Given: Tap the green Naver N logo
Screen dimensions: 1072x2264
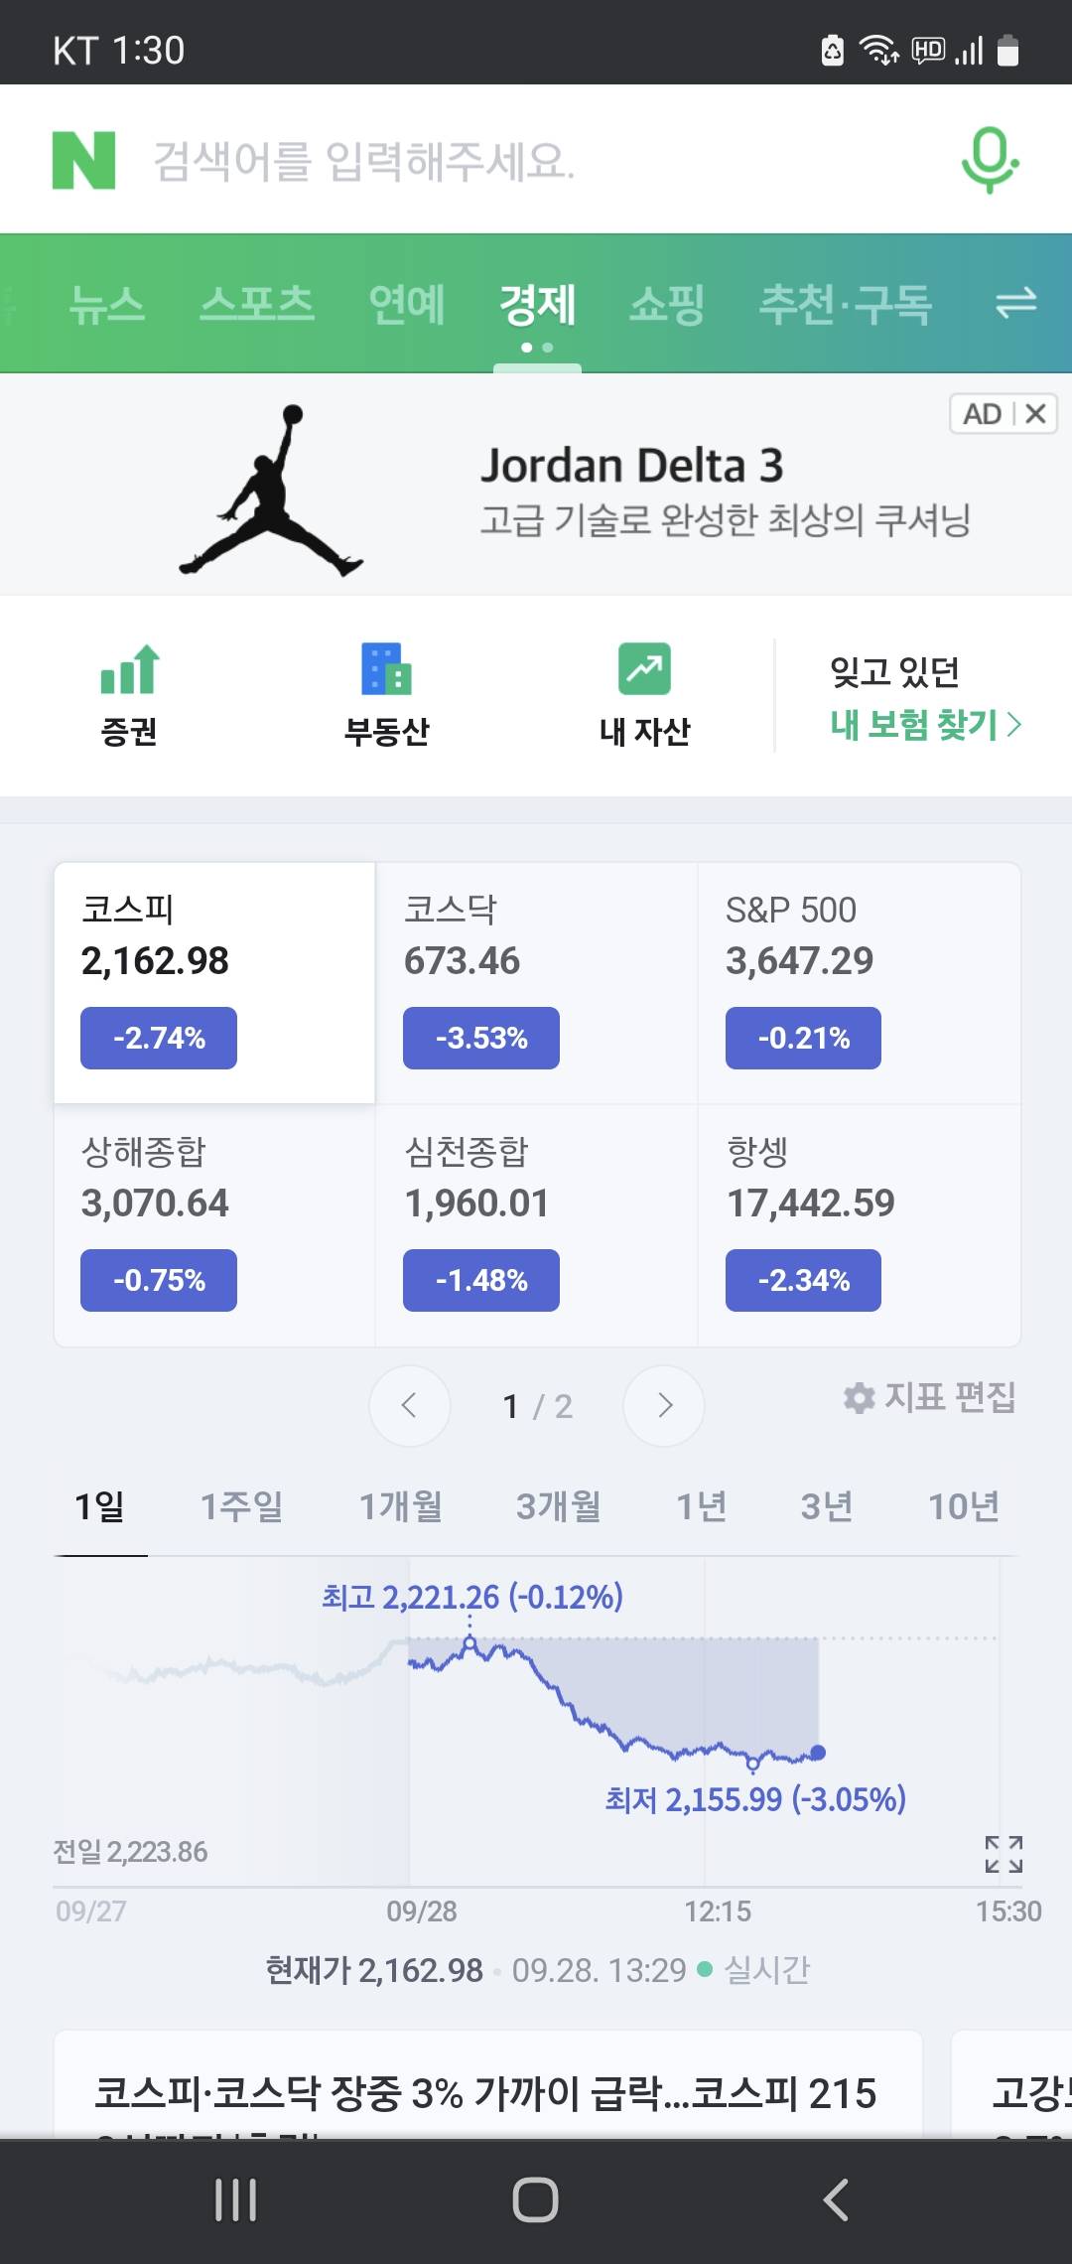Looking at the screenshot, I should coord(83,160).
